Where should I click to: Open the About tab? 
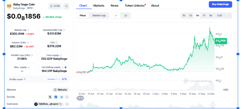155,6
